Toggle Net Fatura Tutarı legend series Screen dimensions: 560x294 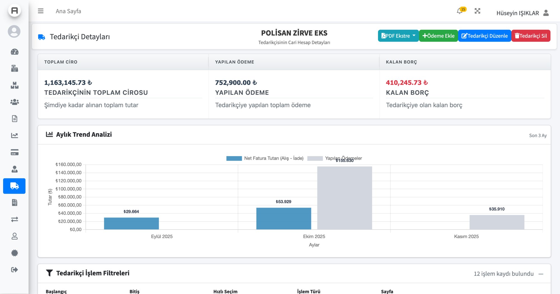click(265, 158)
